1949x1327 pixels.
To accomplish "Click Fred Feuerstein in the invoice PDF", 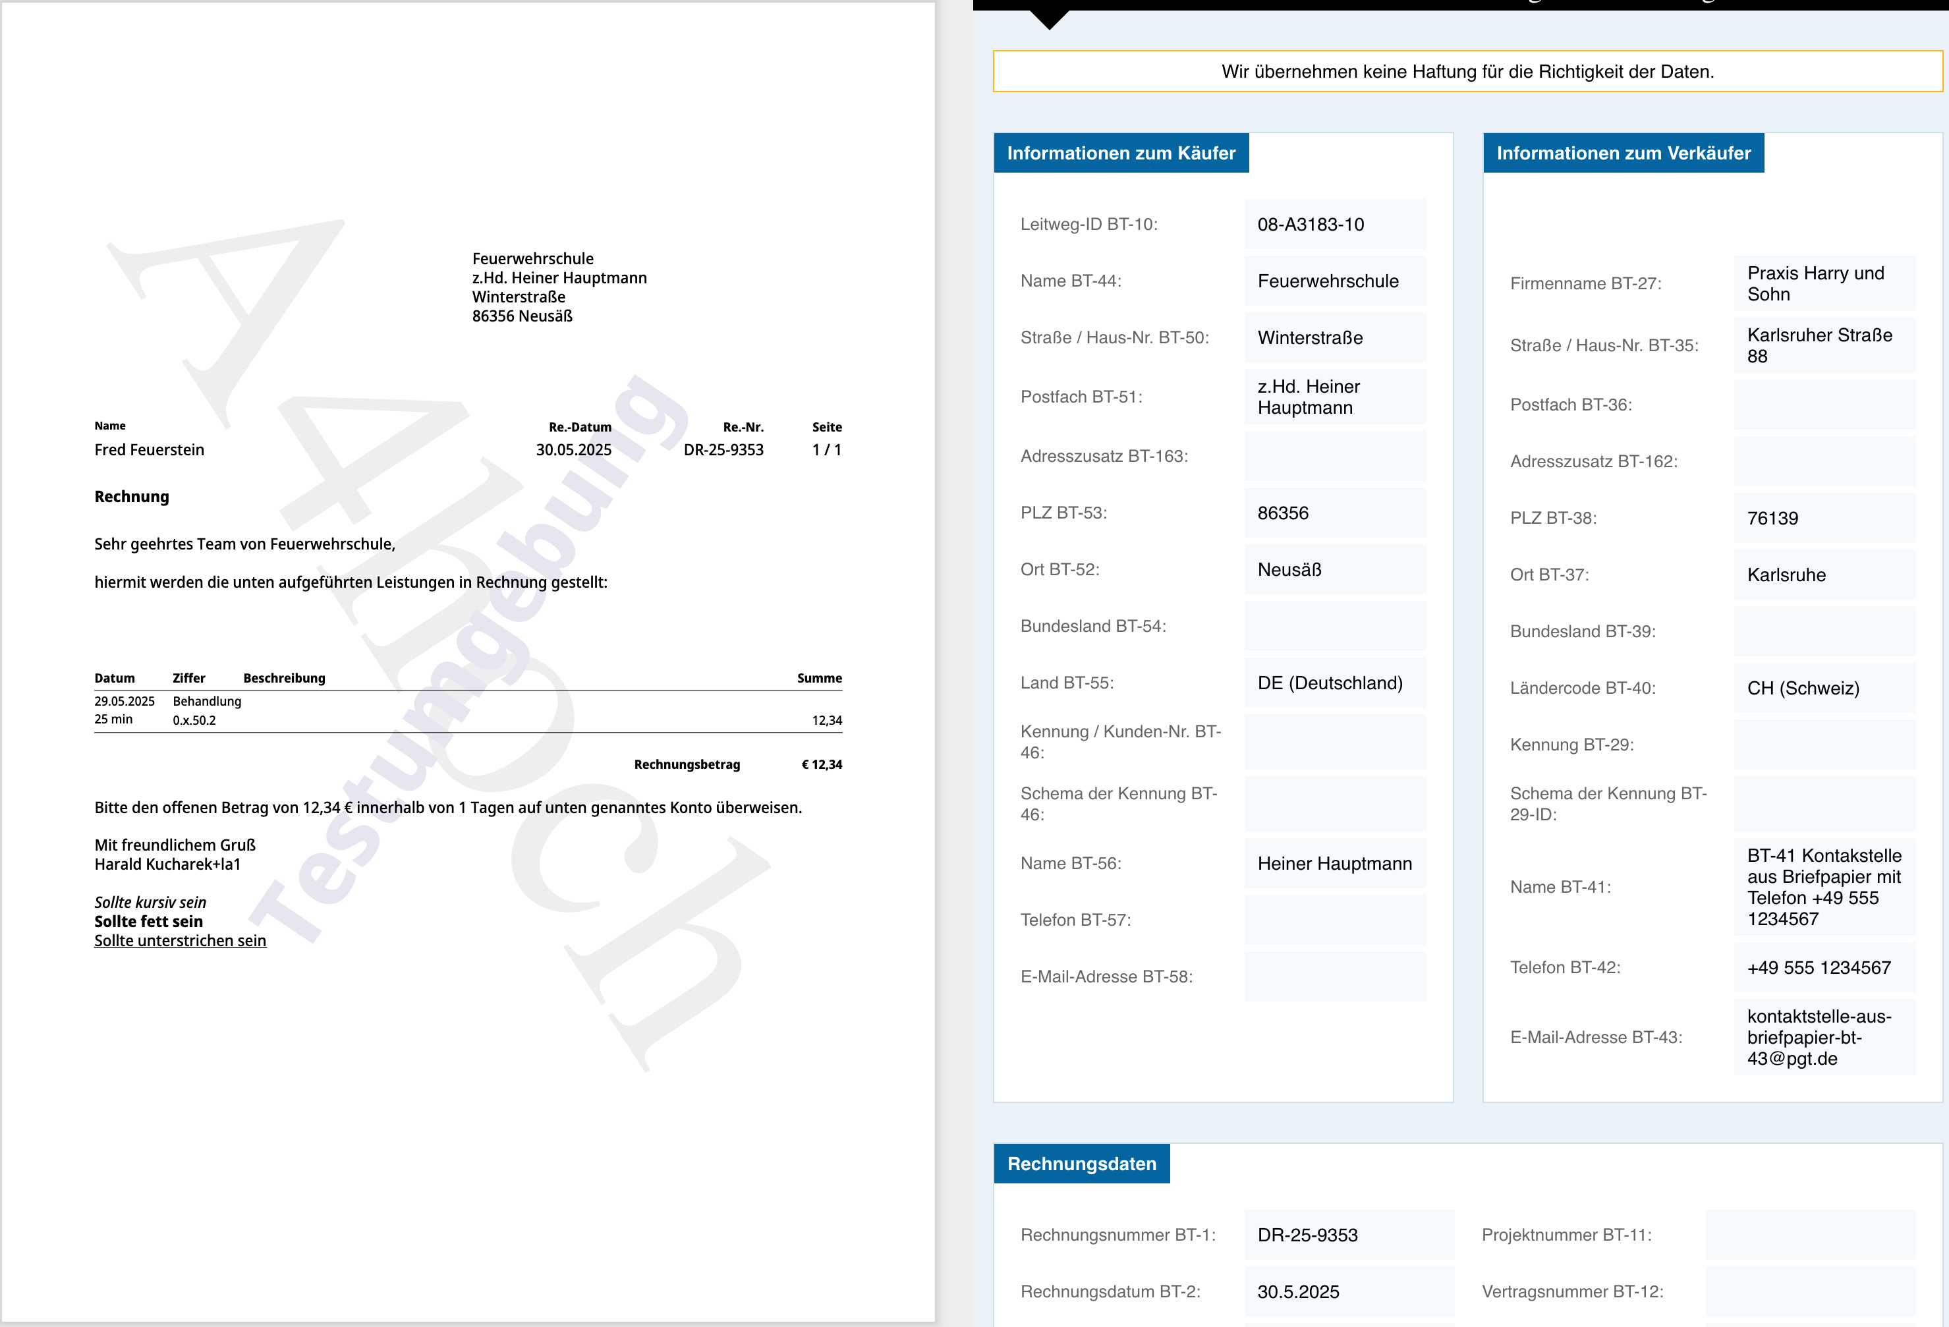I will click(150, 449).
